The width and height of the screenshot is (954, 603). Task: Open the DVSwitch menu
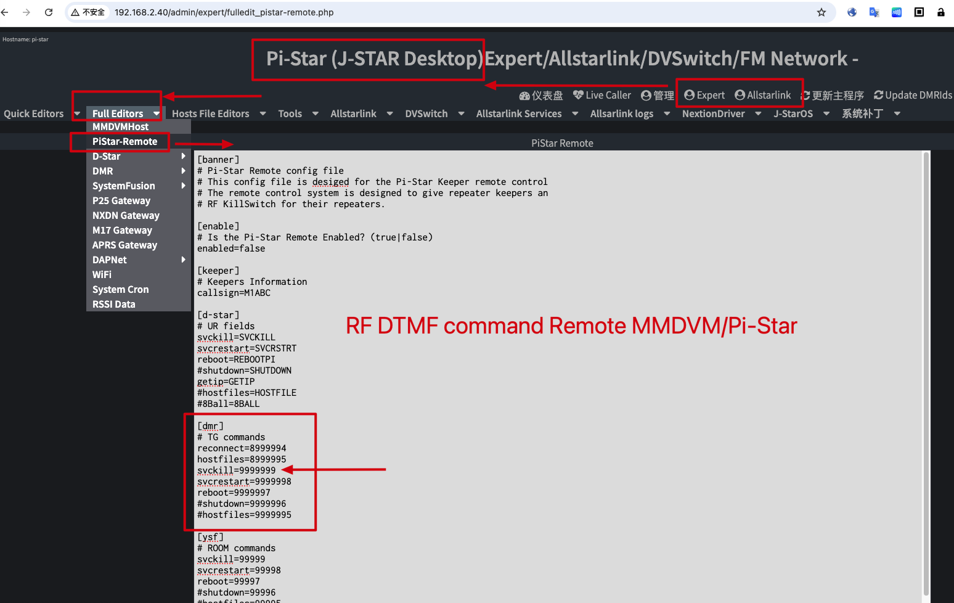pyautogui.click(x=426, y=113)
